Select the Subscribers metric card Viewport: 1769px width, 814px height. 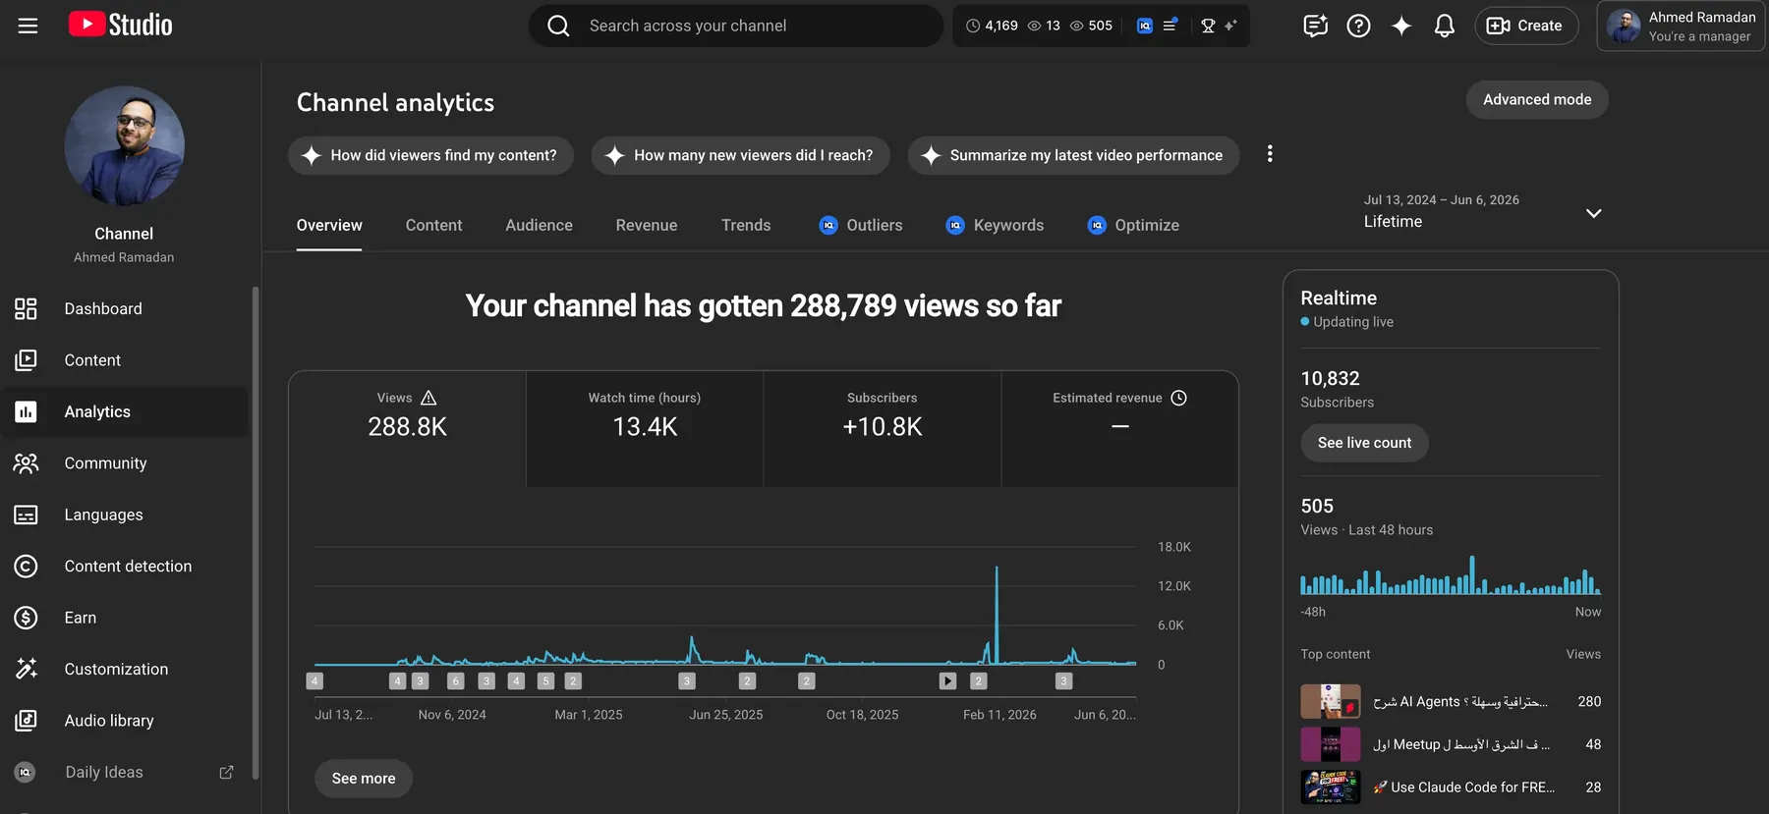click(x=883, y=429)
